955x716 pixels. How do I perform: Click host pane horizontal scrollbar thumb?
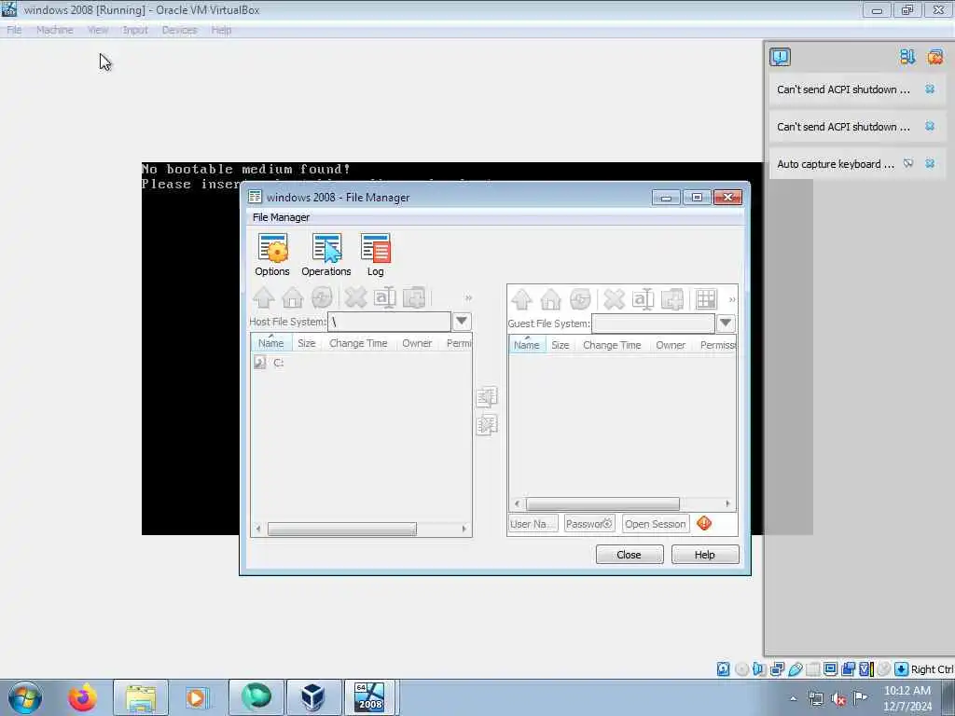click(341, 530)
